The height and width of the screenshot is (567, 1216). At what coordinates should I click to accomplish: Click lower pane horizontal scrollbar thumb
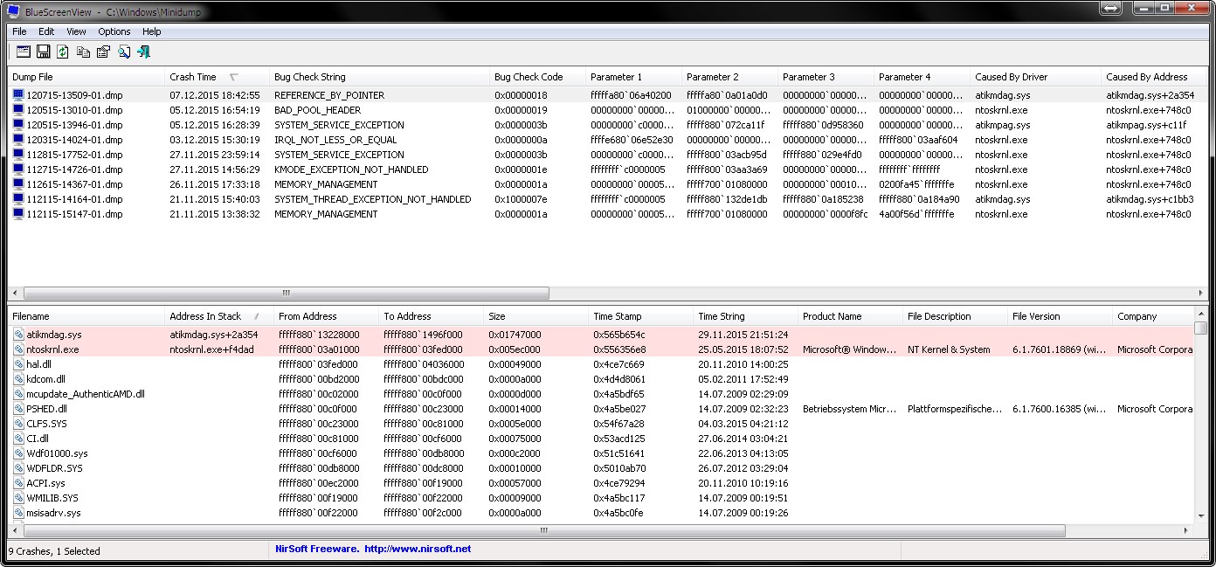[x=543, y=530]
